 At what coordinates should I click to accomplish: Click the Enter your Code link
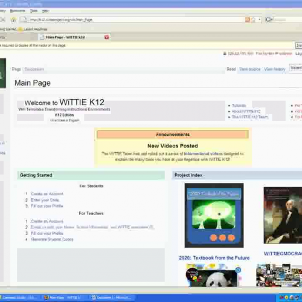[45, 200]
